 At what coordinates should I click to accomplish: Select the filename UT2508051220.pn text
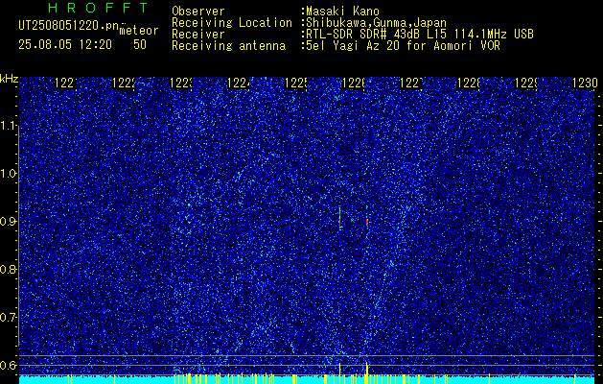coord(69,26)
